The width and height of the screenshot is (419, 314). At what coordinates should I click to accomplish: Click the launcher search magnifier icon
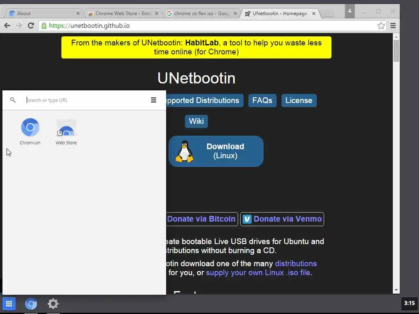tap(13, 100)
